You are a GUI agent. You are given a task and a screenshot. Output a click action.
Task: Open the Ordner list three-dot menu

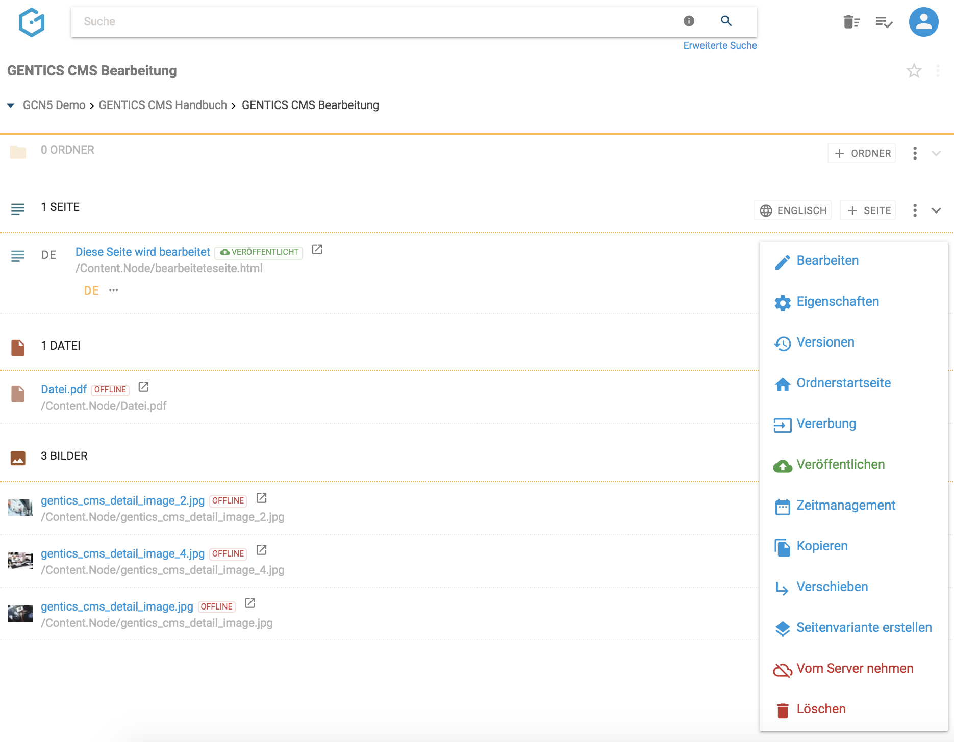pyautogui.click(x=915, y=153)
